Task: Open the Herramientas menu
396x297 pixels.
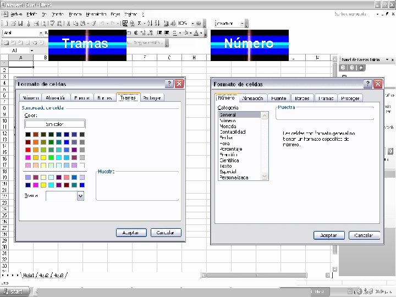Action: tap(96, 14)
